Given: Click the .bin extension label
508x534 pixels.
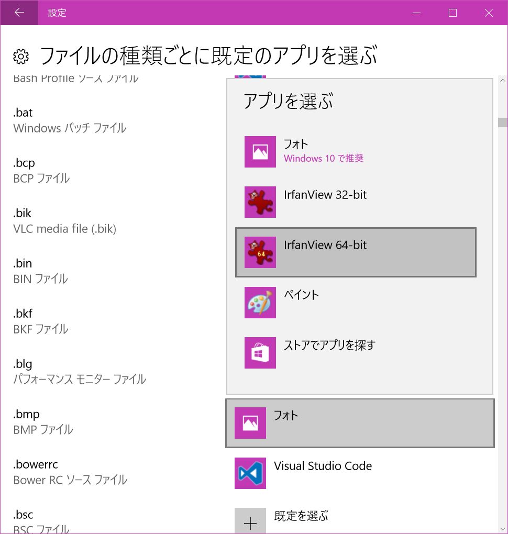Looking at the screenshot, I should pyautogui.click(x=23, y=263).
